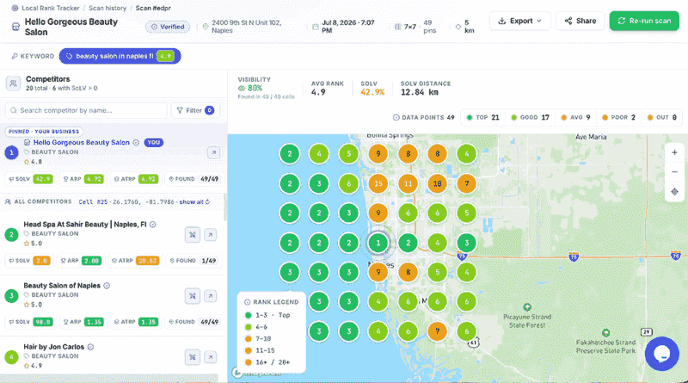
Task: Compare with Hair by Jon Carlos icon
Action: point(192,357)
